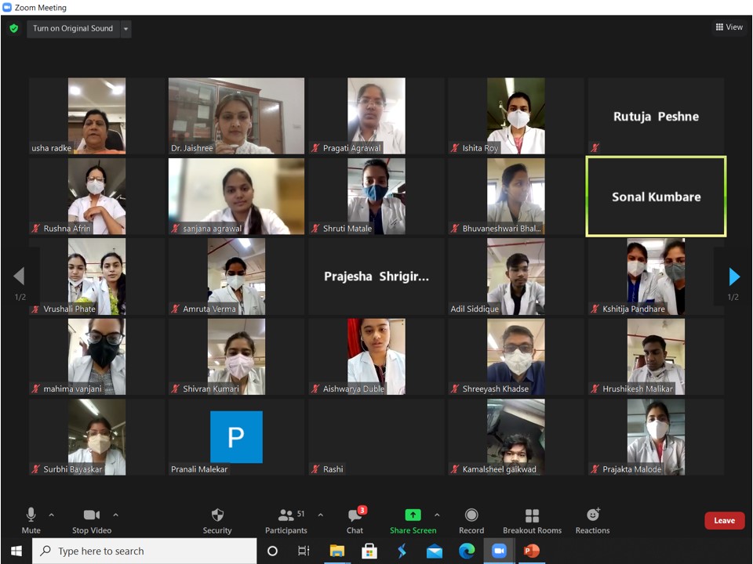753x564 pixels.
Task: Open the Participants panel
Action: [286, 515]
